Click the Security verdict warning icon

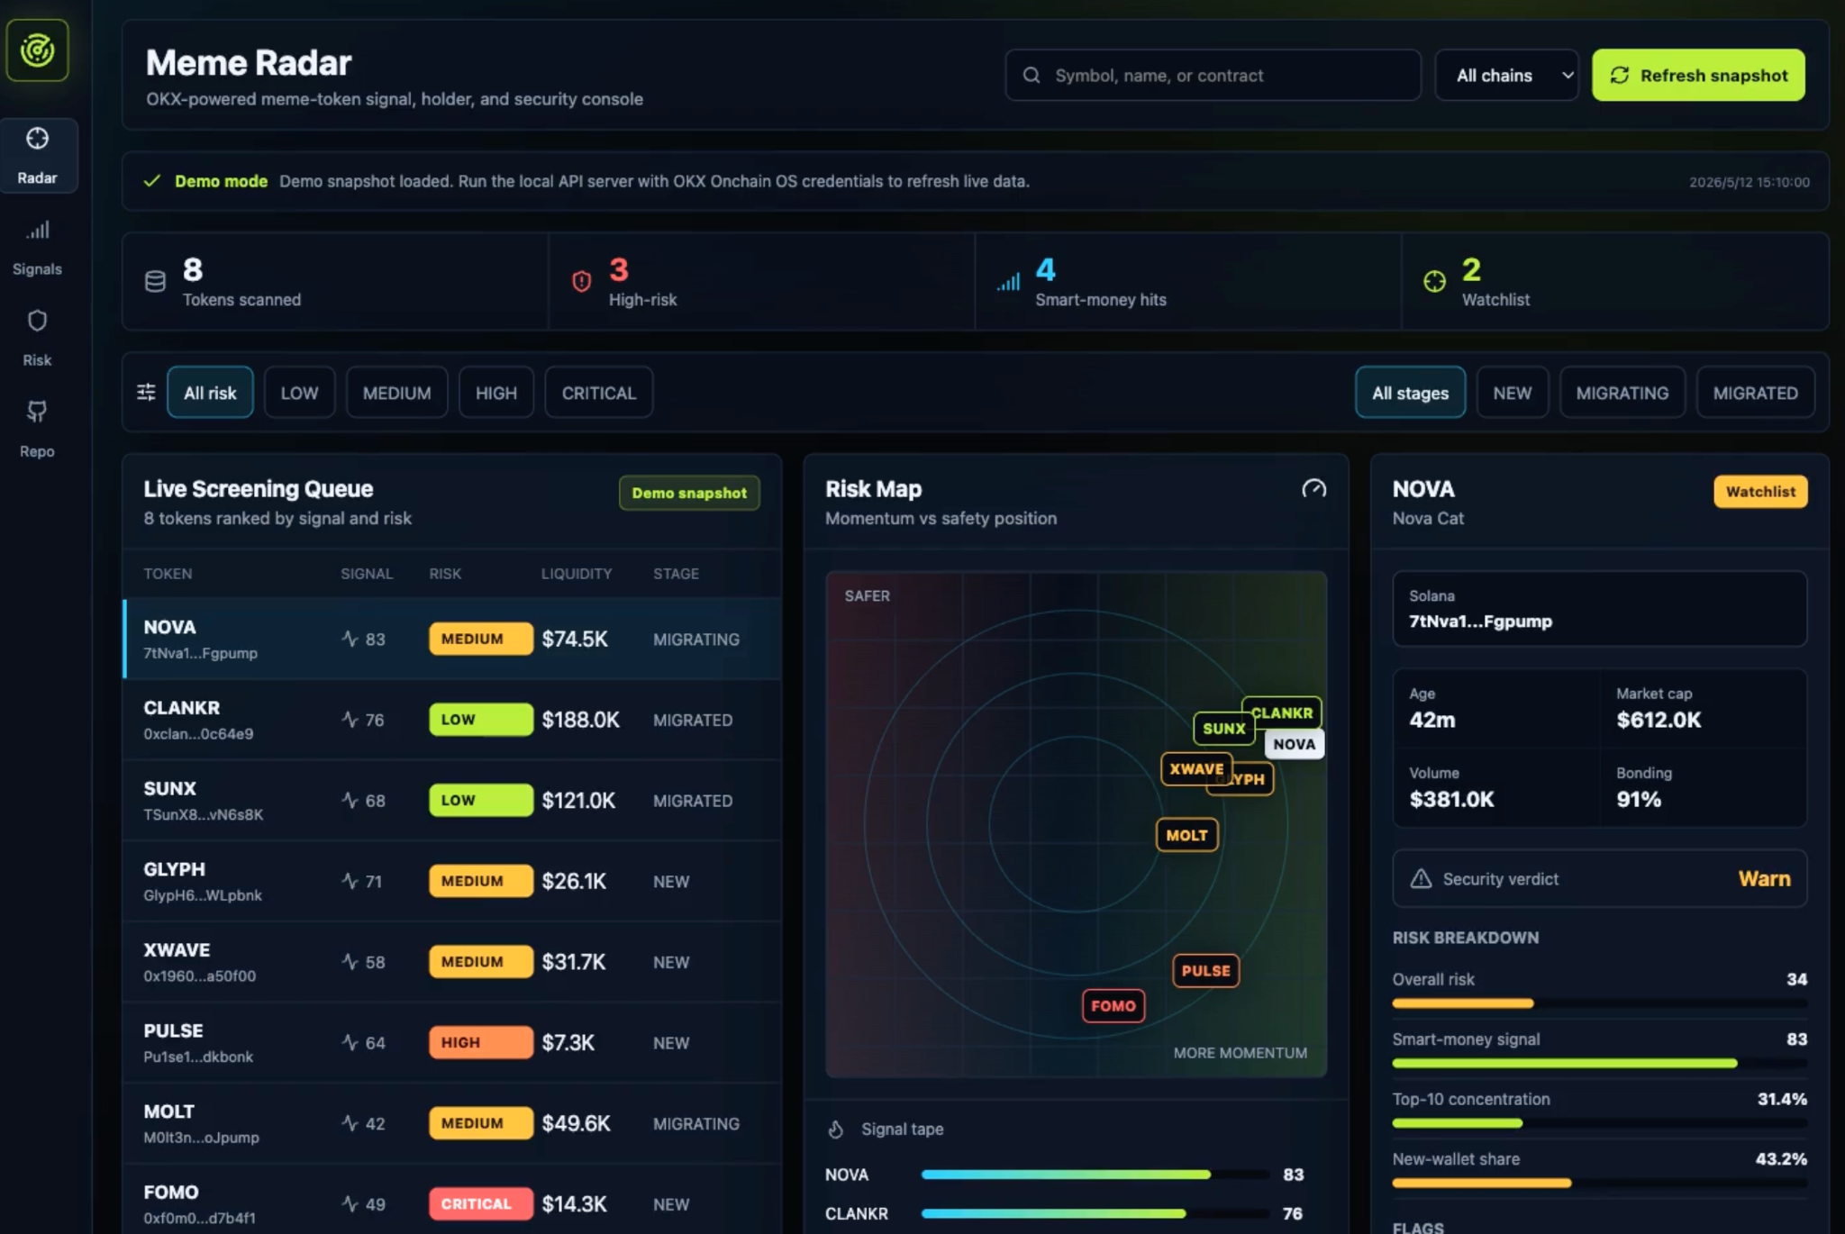[1421, 879]
